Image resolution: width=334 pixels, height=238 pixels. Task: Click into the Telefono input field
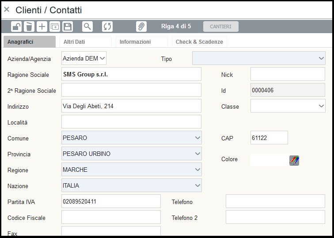[x=275, y=201]
